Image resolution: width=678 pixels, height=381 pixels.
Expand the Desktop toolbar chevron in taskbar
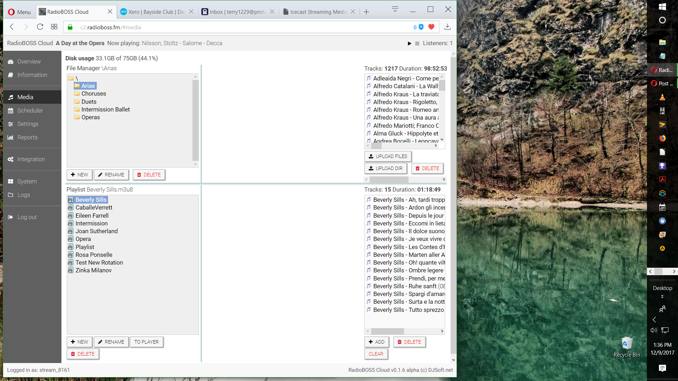point(662,297)
